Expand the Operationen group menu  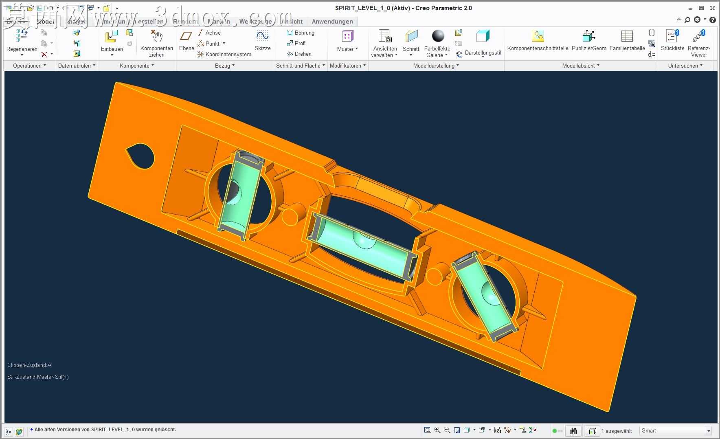(29, 66)
